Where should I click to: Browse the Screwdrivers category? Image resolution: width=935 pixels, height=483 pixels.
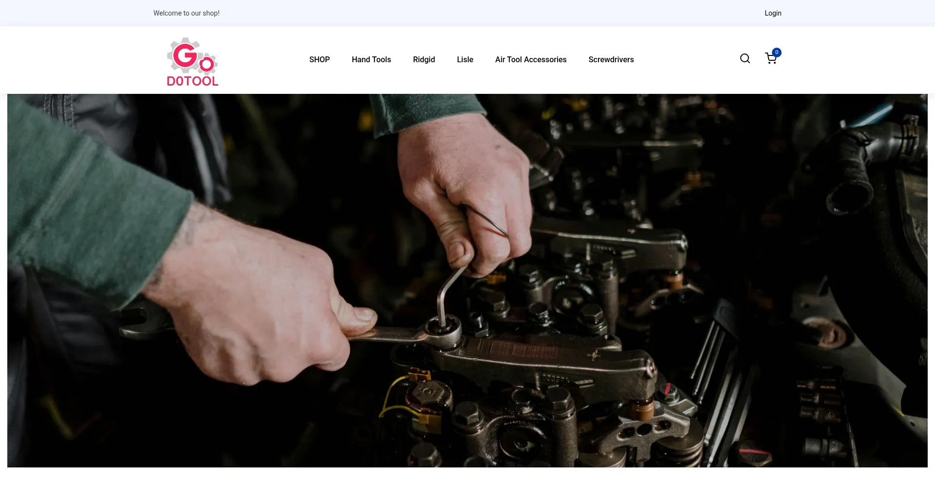tap(611, 59)
